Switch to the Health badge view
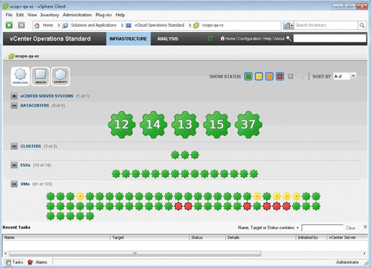Viewport: 371px width, 268px height. coord(40,76)
